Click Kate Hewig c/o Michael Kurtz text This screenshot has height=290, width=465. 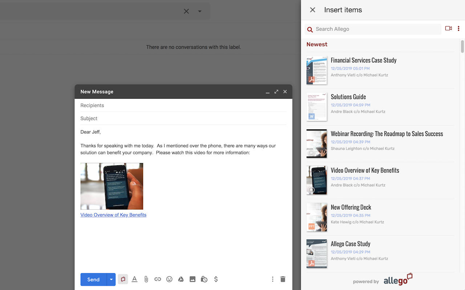pyautogui.click(x=357, y=222)
